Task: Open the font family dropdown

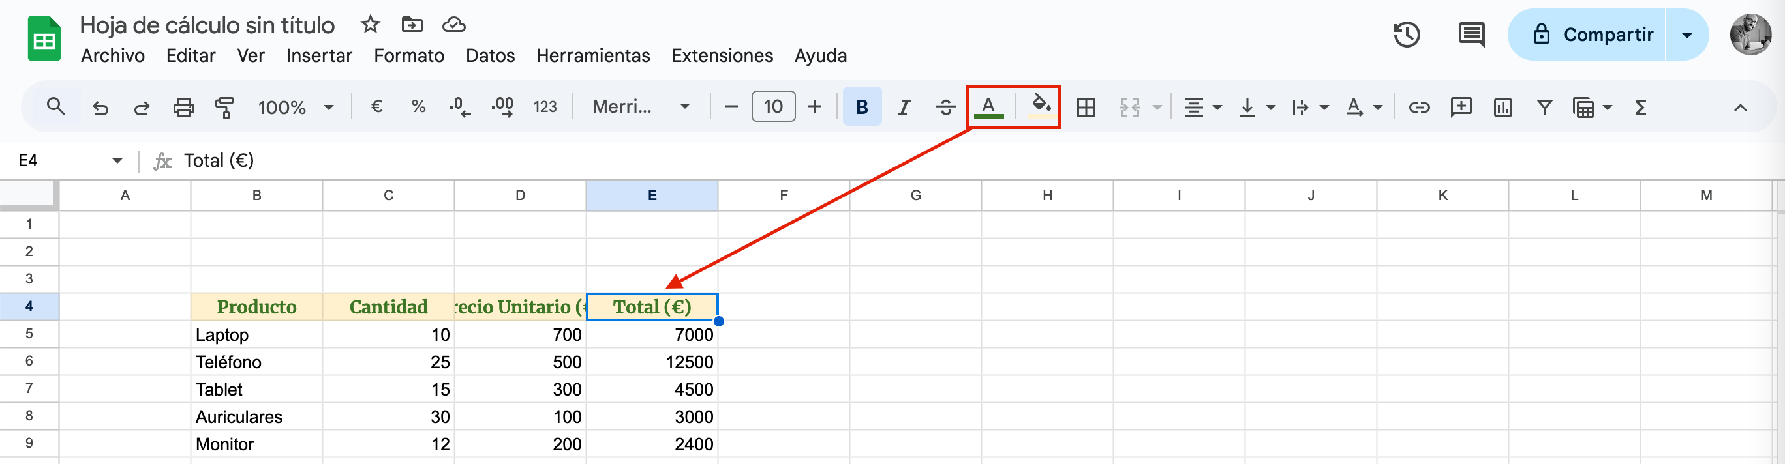Action: coord(640,108)
